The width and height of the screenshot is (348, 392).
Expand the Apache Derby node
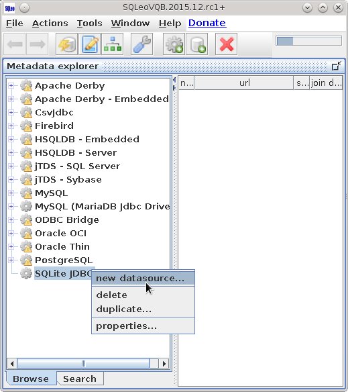[11, 86]
